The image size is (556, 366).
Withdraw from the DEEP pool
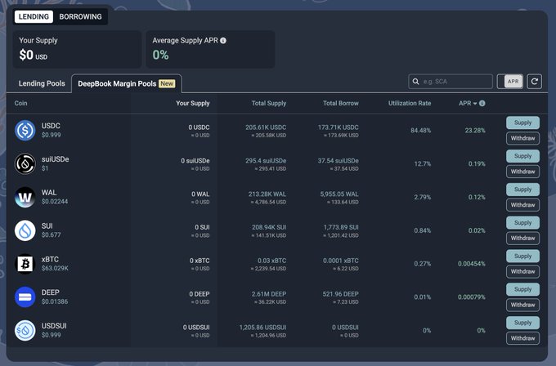pyautogui.click(x=522, y=305)
